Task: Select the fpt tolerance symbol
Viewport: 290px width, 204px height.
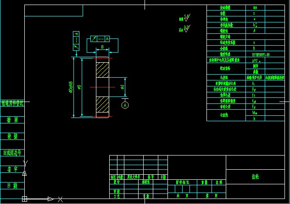Action: pos(254,101)
